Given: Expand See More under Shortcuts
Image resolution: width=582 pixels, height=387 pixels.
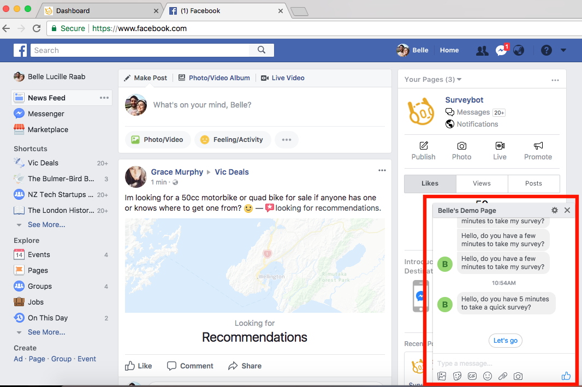Looking at the screenshot, I should tap(46, 224).
